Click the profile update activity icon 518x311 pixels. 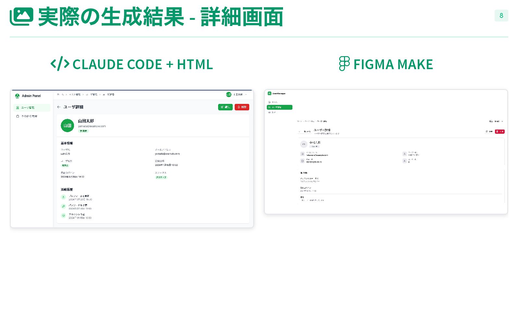pyautogui.click(x=64, y=197)
